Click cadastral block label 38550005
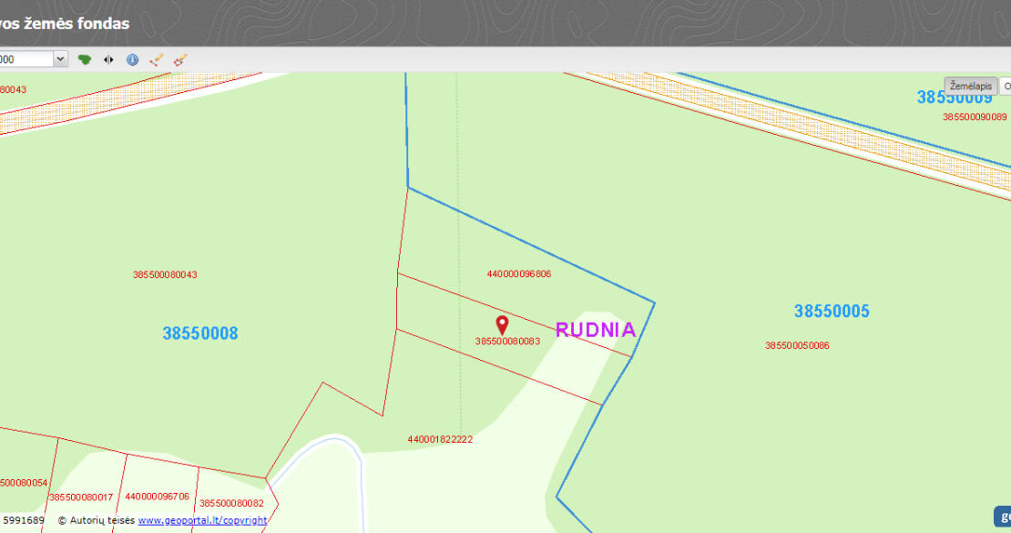Image resolution: width=1011 pixels, height=533 pixels. coord(832,311)
